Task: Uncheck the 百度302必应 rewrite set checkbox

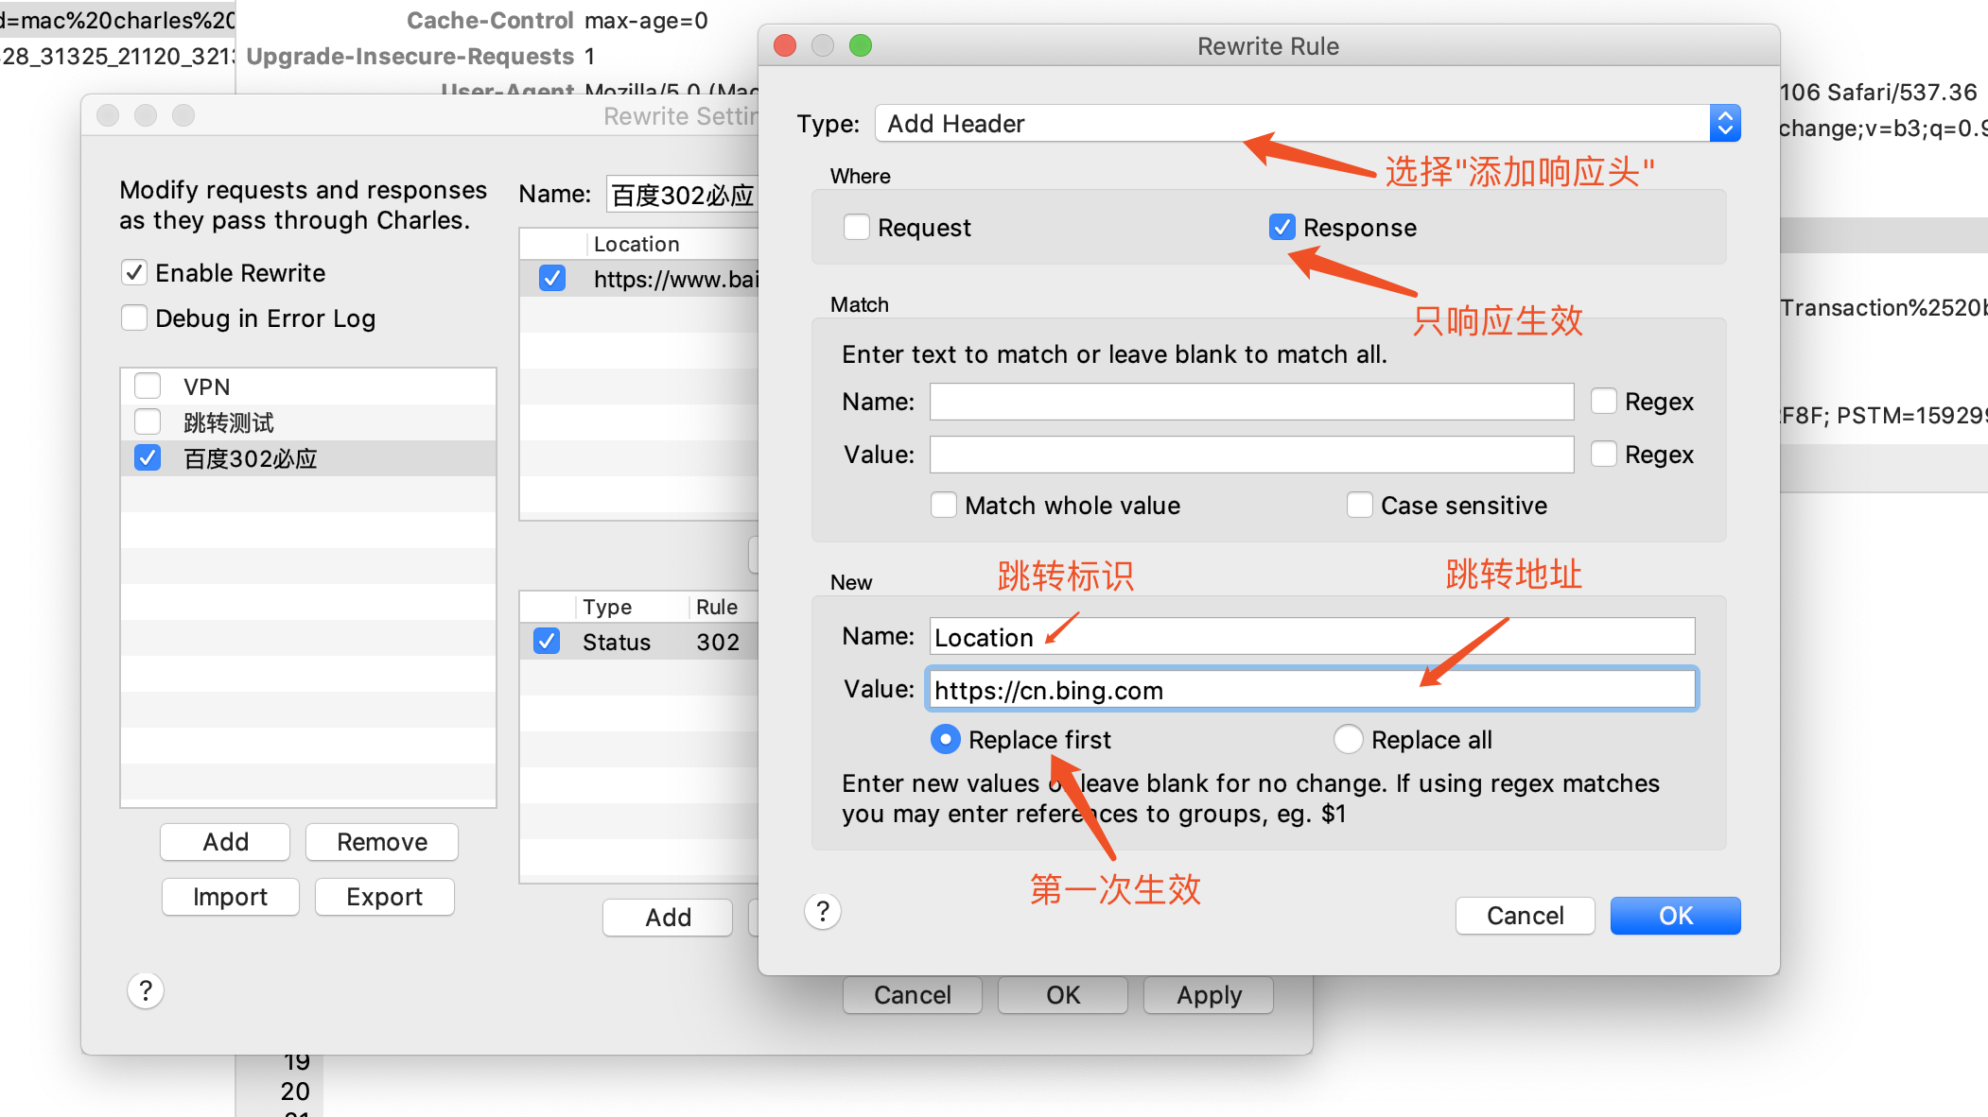Action: (x=148, y=458)
